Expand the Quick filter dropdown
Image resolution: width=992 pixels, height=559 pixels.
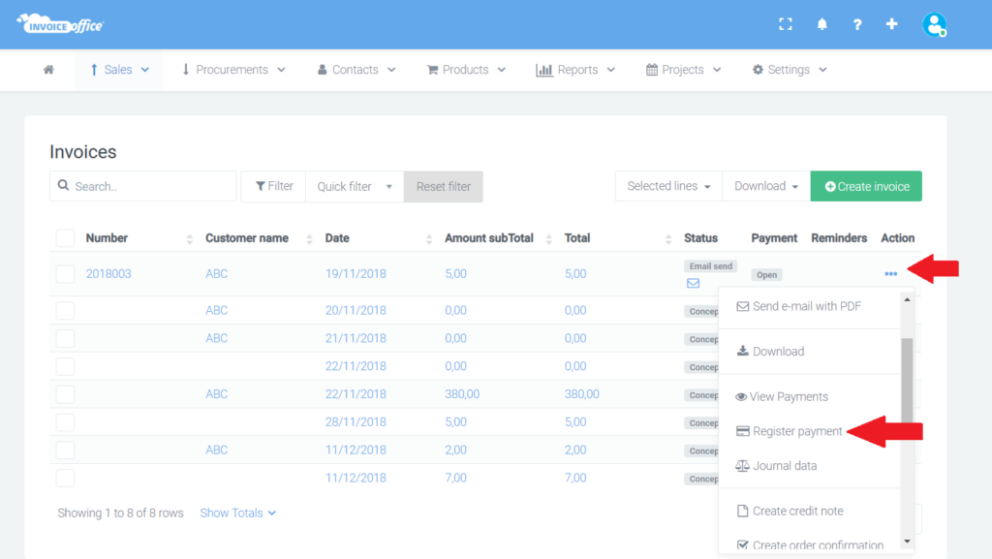coord(355,187)
